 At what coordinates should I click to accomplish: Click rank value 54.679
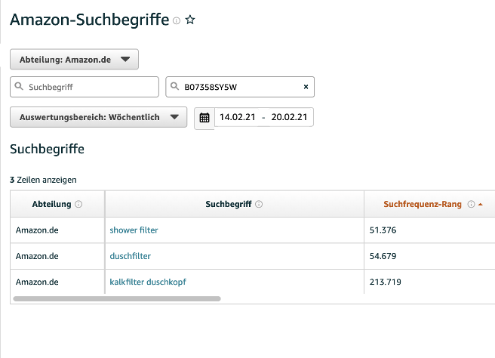pyautogui.click(x=383, y=256)
